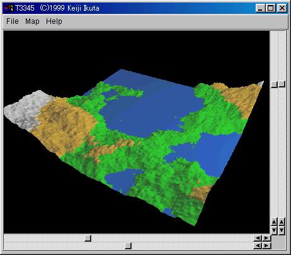Click the down arrow of the right vertical slider
Image resolution: width=291 pixels, height=255 pixels.
pos(282,230)
